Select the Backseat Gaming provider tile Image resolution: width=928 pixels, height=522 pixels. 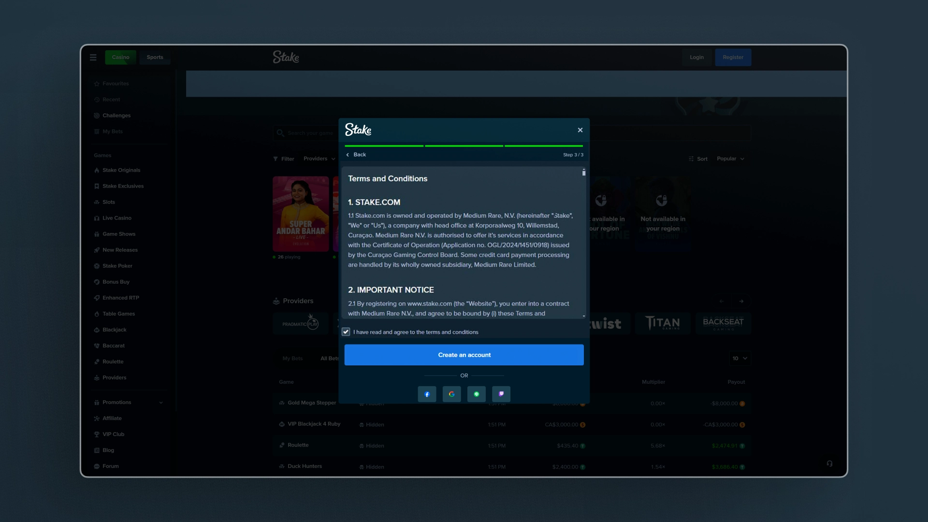pos(723,323)
